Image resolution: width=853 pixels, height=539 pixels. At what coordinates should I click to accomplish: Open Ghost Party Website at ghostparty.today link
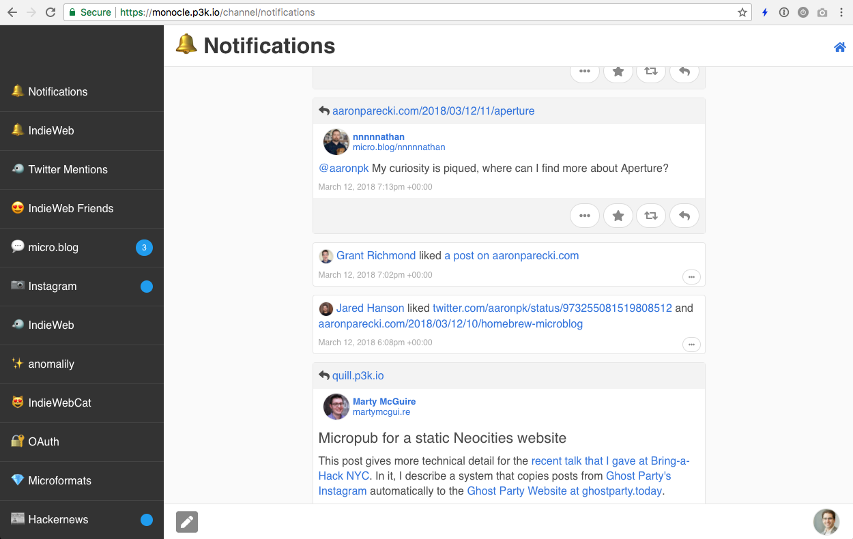click(x=564, y=491)
